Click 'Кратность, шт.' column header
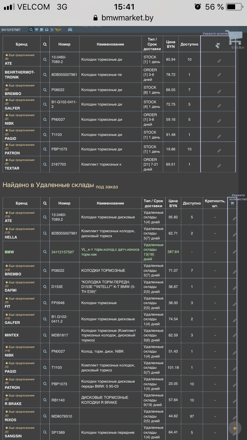 pyautogui.click(x=215, y=203)
